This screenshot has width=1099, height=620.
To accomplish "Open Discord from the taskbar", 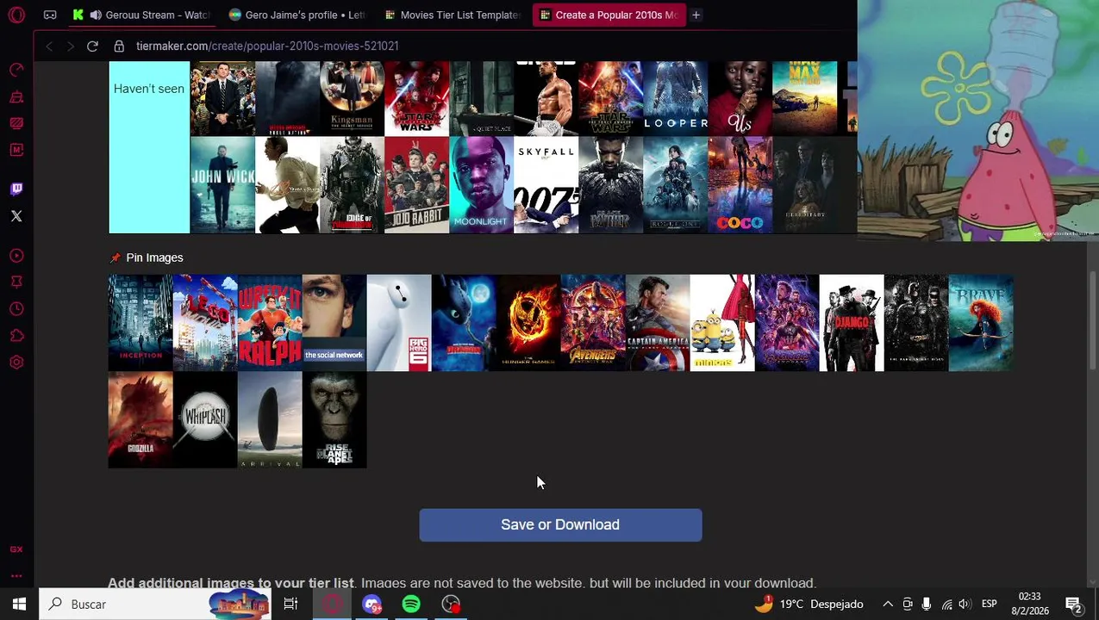I will [372, 604].
